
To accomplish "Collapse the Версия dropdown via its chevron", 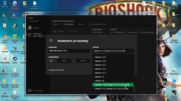I will pos(133,51).
